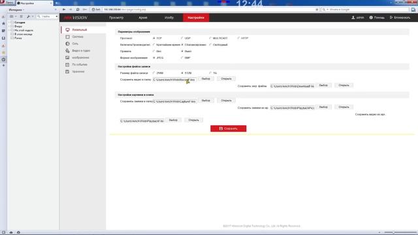Screen dimensions: 418x235
Task: Click Выбор next to Record files path
Action: pyautogui.click(x=206, y=79)
